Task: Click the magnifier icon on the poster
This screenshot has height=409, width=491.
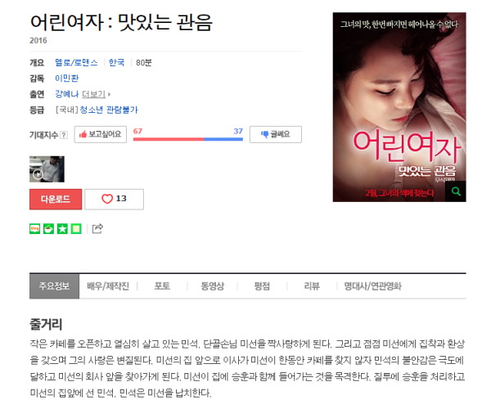Action: (456, 191)
